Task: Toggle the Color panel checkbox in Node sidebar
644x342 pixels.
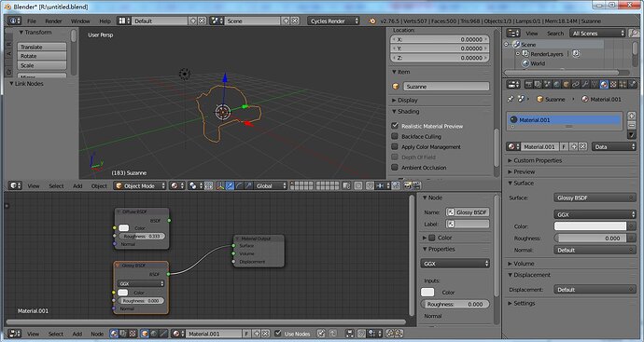Action: pyautogui.click(x=431, y=238)
